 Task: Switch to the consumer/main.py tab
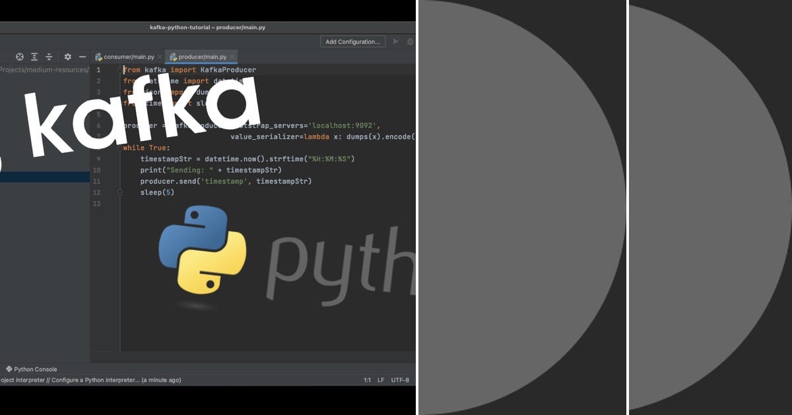129,57
